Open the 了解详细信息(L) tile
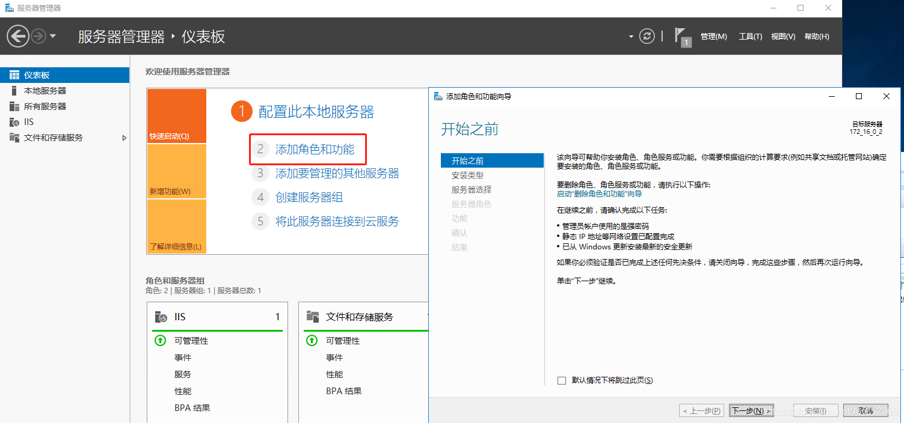 177,227
